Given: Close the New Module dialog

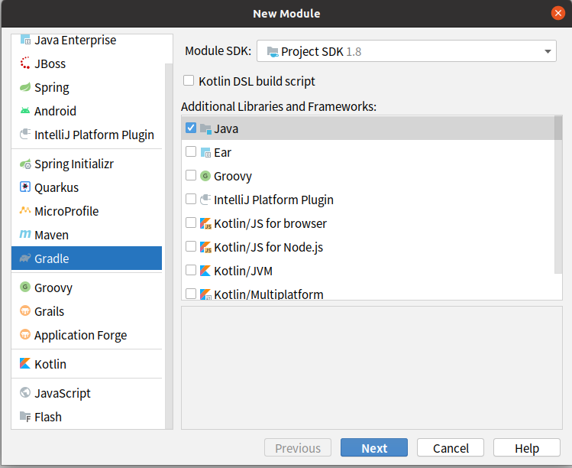Looking at the screenshot, I should [x=557, y=14].
